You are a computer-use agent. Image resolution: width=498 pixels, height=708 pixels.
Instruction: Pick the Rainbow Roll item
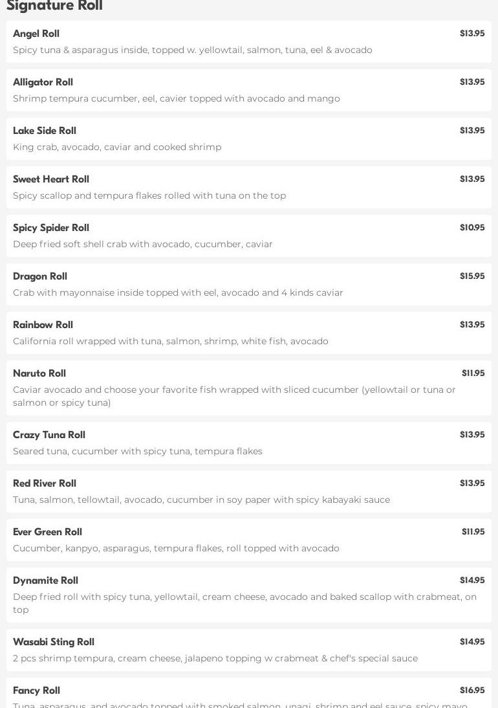click(248, 333)
